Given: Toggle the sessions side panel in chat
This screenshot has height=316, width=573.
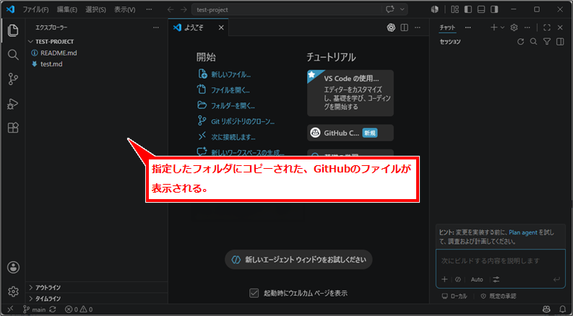Looking at the screenshot, I should pos(560,42).
